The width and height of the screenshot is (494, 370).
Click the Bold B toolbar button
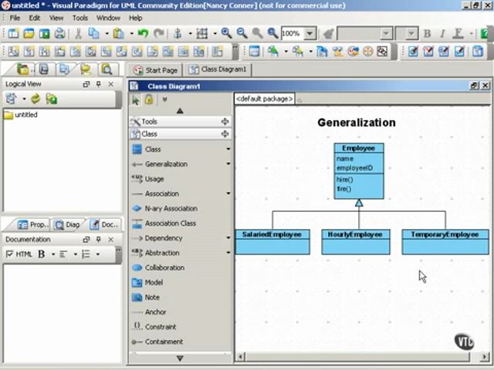click(427, 33)
